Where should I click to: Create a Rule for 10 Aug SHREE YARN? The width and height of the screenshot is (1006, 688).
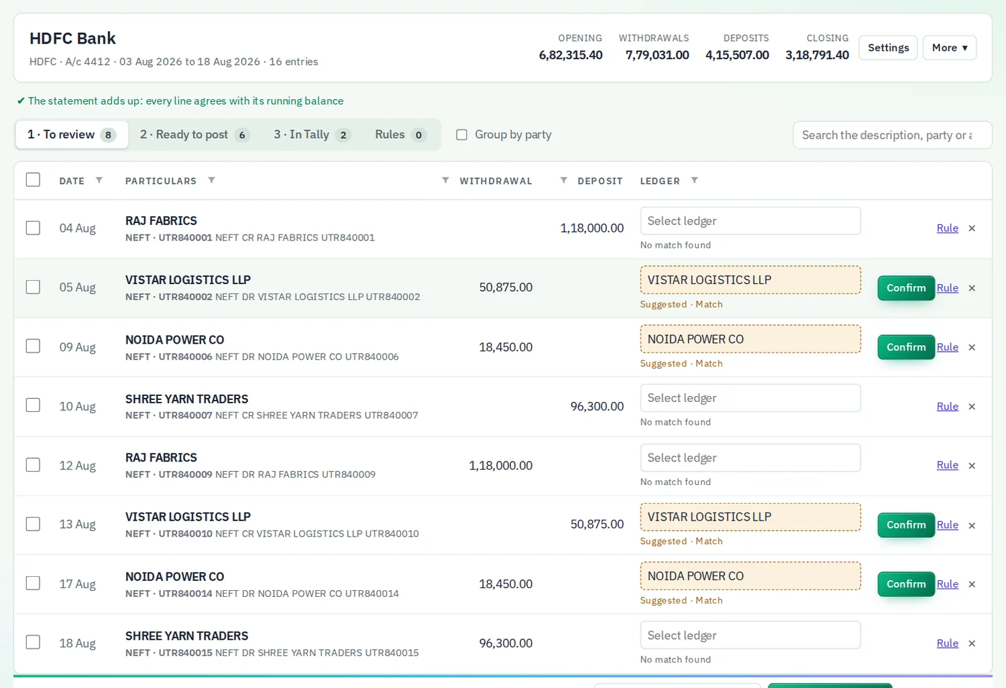[948, 407]
